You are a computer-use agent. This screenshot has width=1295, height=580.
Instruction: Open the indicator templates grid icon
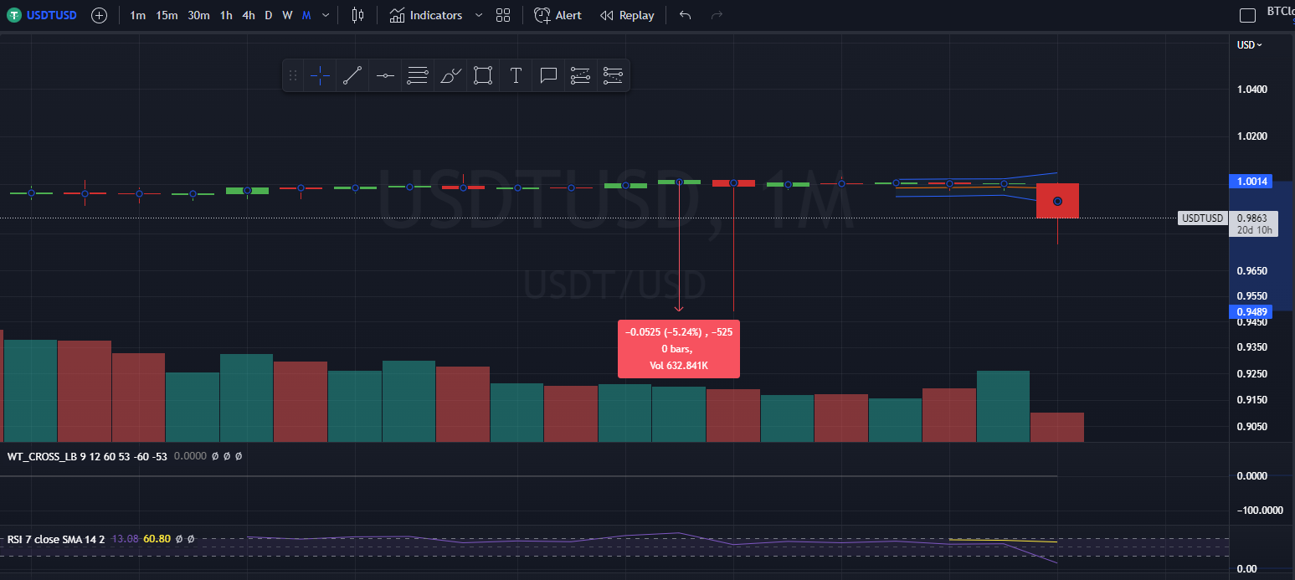coord(503,15)
